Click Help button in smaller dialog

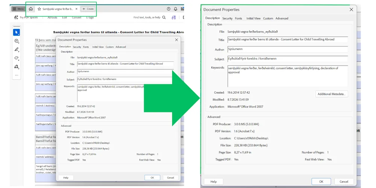[x=66, y=178]
